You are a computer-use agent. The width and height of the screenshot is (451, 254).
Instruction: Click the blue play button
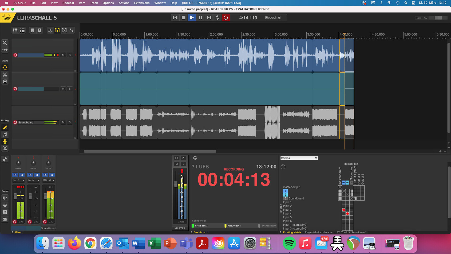pyautogui.click(x=192, y=18)
